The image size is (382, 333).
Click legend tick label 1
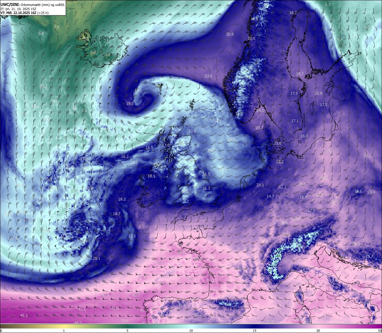(64, 331)
